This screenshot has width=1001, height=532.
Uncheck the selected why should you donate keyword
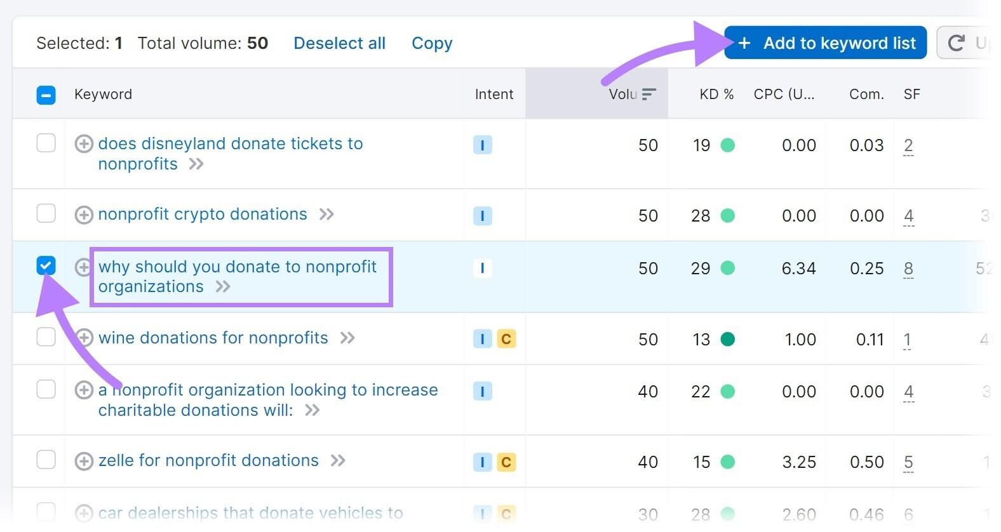(46, 266)
